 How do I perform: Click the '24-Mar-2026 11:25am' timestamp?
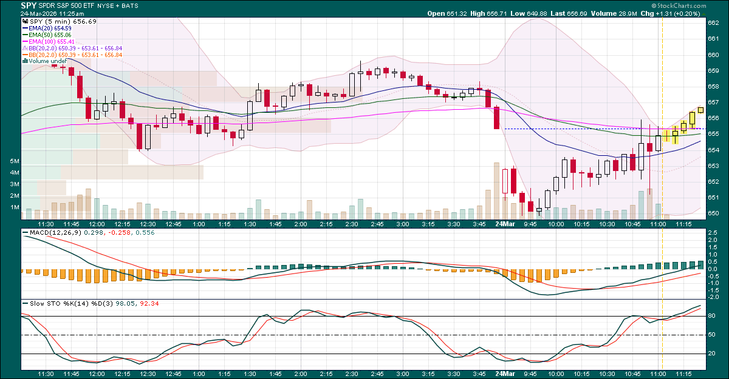tap(51, 13)
